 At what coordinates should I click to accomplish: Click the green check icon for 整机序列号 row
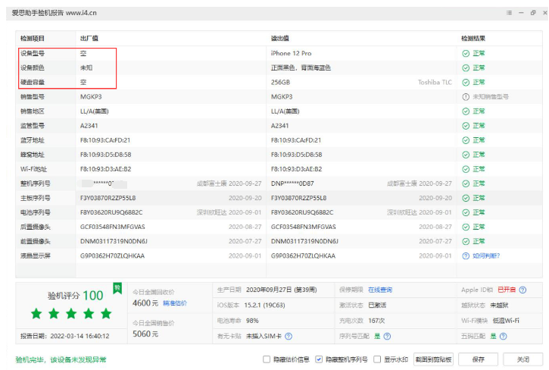466,183
